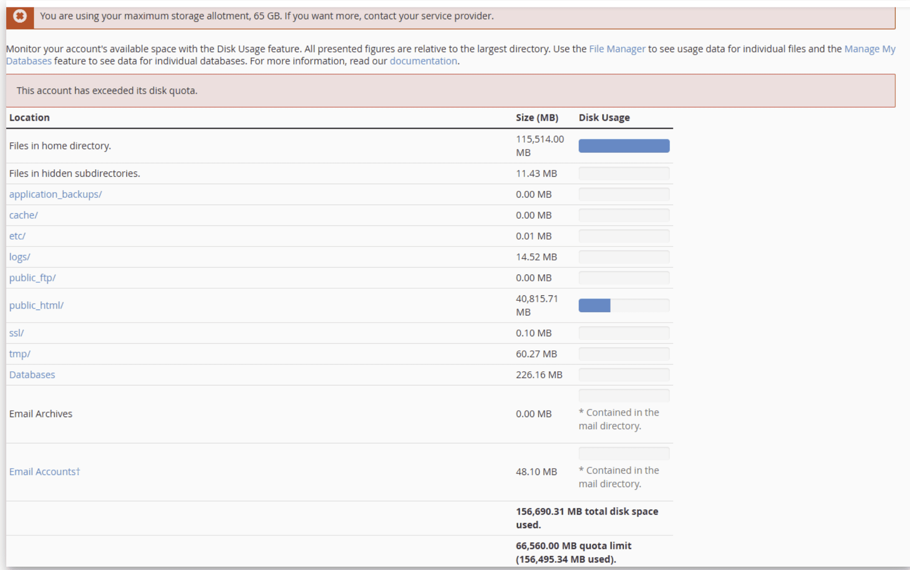910x570 pixels.
Task: Open the cache/ directory link
Action: coord(23,215)
